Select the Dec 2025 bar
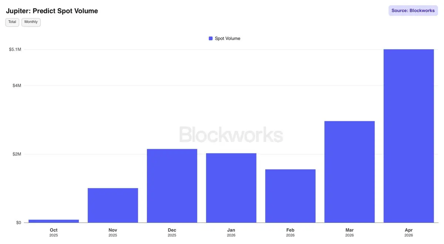444x244 pixels. click(172, 186)
